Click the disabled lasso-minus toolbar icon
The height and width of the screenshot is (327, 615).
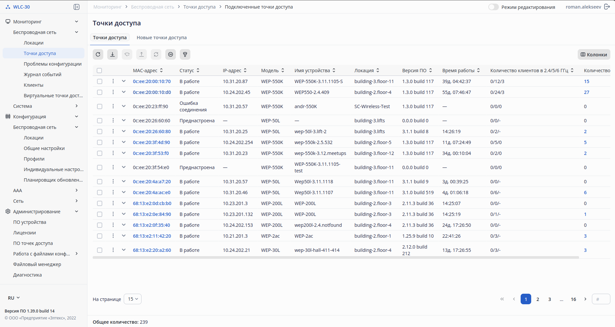click(127, 54)
